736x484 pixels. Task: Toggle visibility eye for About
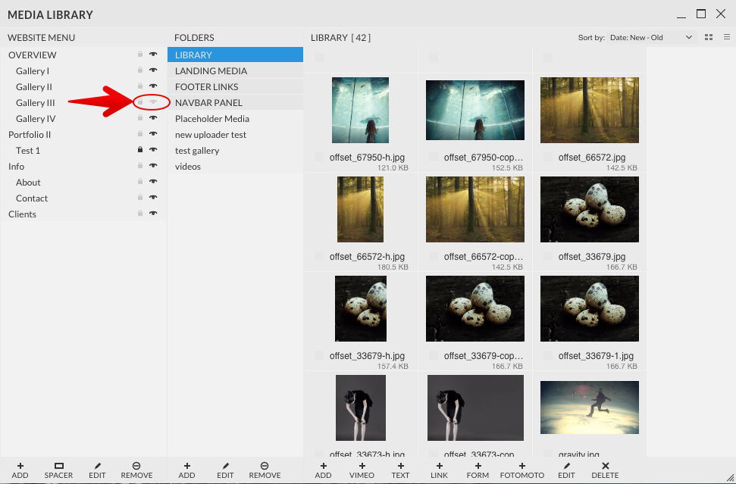tap(153, 182)
